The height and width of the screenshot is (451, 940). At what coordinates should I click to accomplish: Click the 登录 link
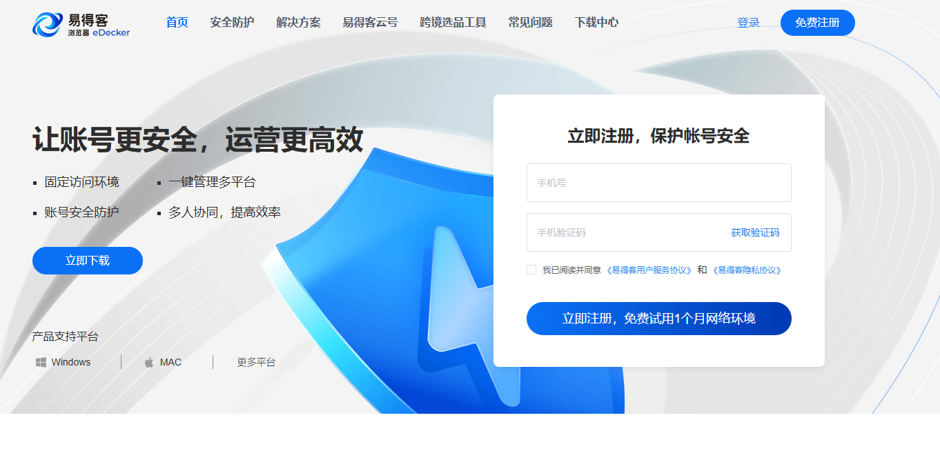point(748,23)
